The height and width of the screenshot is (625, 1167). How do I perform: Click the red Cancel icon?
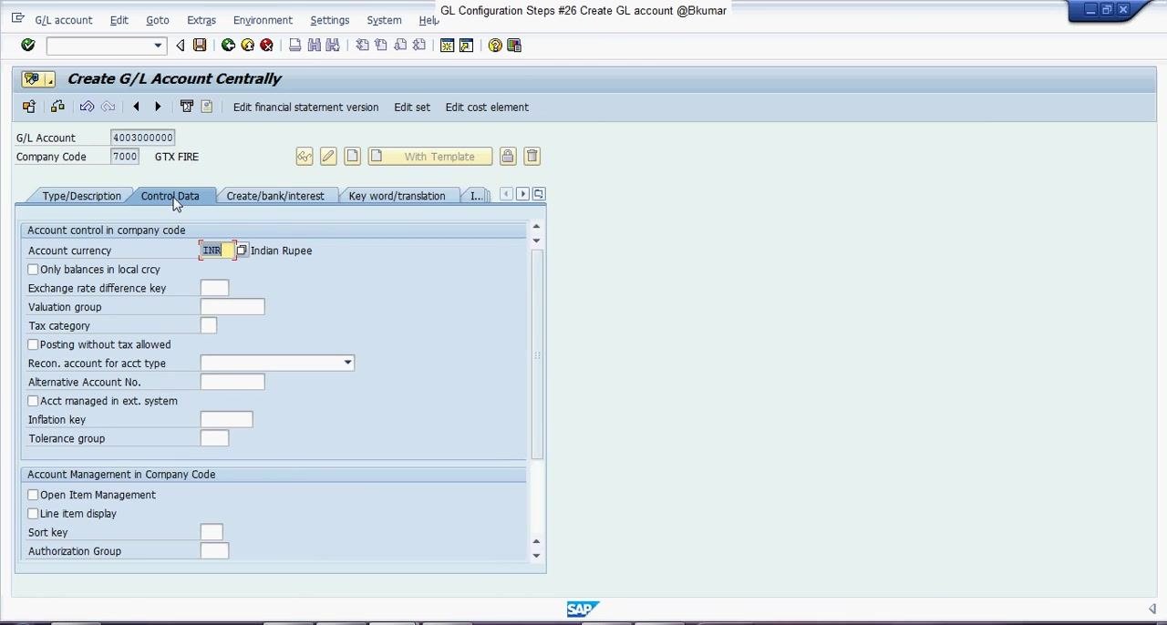tap(266, 46)
